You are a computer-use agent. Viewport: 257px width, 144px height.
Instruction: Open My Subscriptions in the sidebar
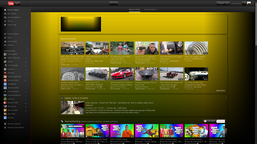[14, 17]
